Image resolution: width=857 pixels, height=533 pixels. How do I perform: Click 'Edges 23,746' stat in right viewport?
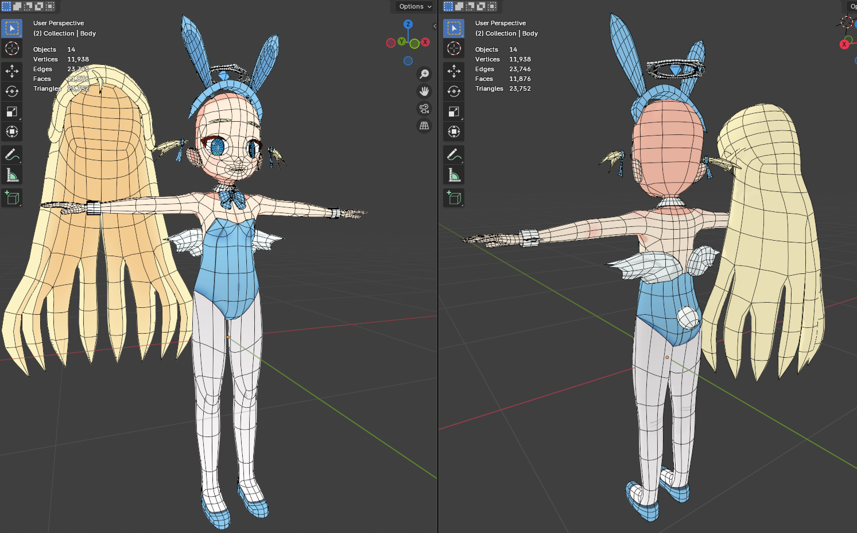tap(503, 69)
